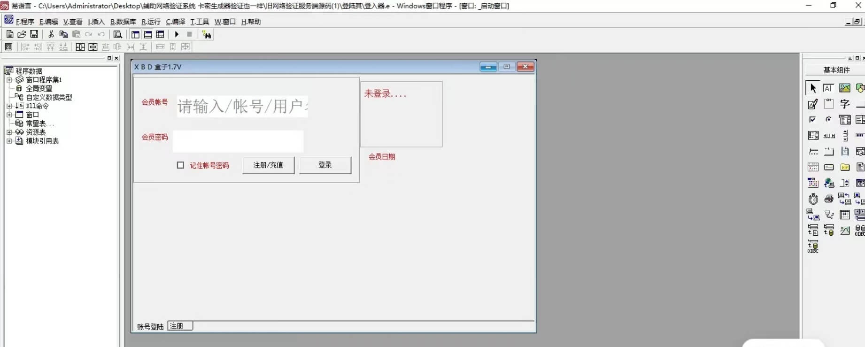865x347 pixels.
Task: Switch to 注册 tab
Action: coord(180,326)
